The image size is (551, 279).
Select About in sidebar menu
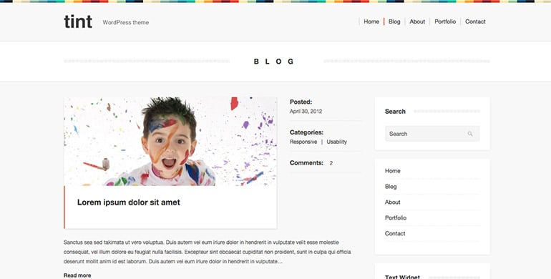[393, 202]
